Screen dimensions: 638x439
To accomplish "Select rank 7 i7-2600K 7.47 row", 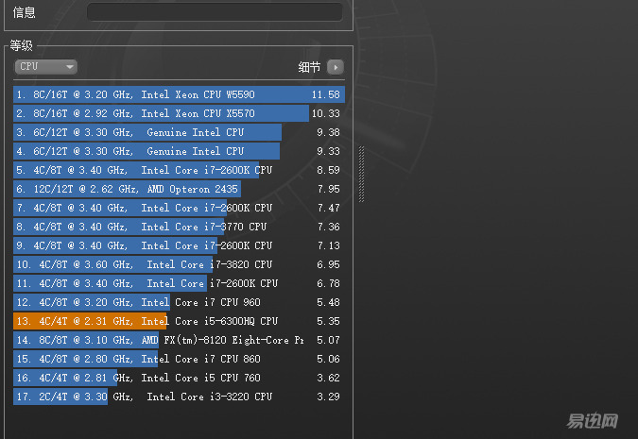I will coord(179,208).
